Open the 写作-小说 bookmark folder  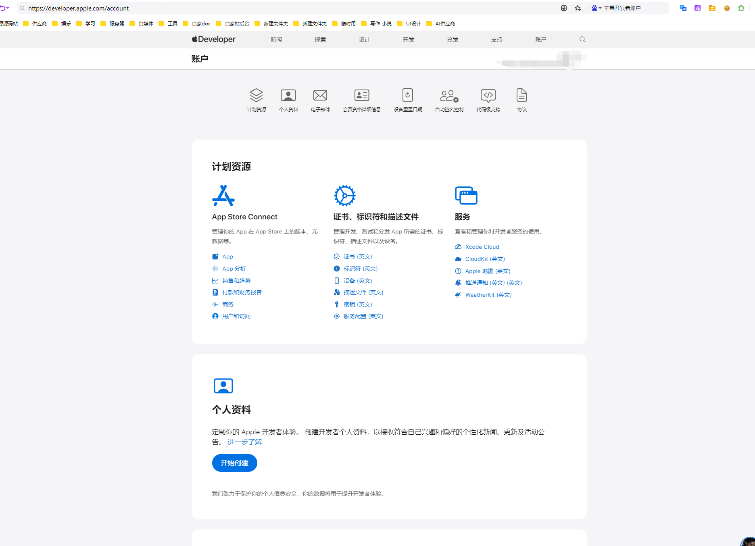click(x=376, y=23)
